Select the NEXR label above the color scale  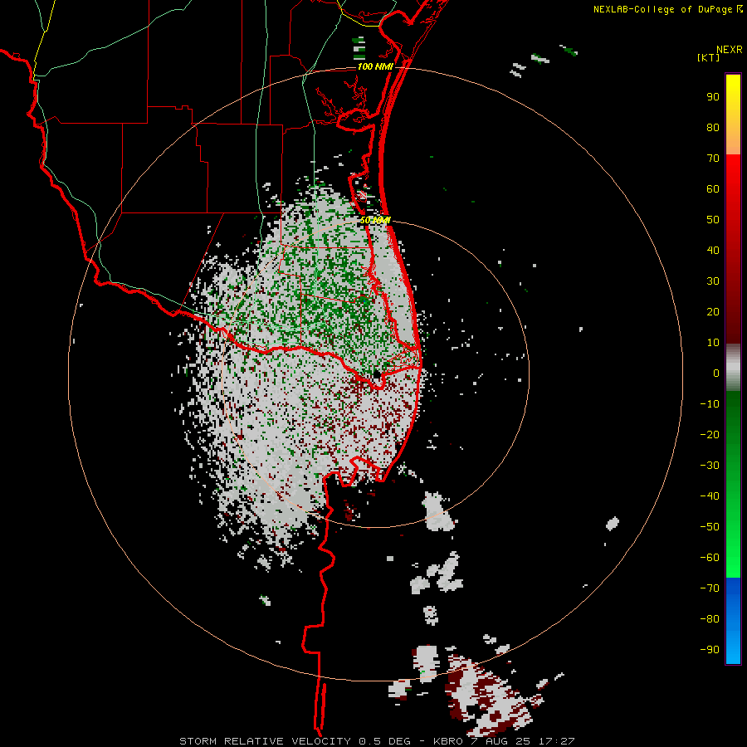point(729,50)
